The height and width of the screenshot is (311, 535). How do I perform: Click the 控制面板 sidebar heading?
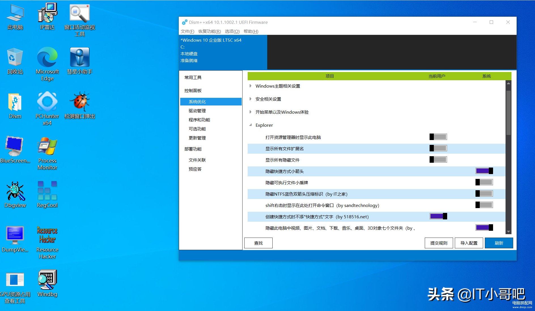[193, 91]
